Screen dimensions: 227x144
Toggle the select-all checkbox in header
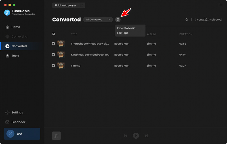click(53, 34)
